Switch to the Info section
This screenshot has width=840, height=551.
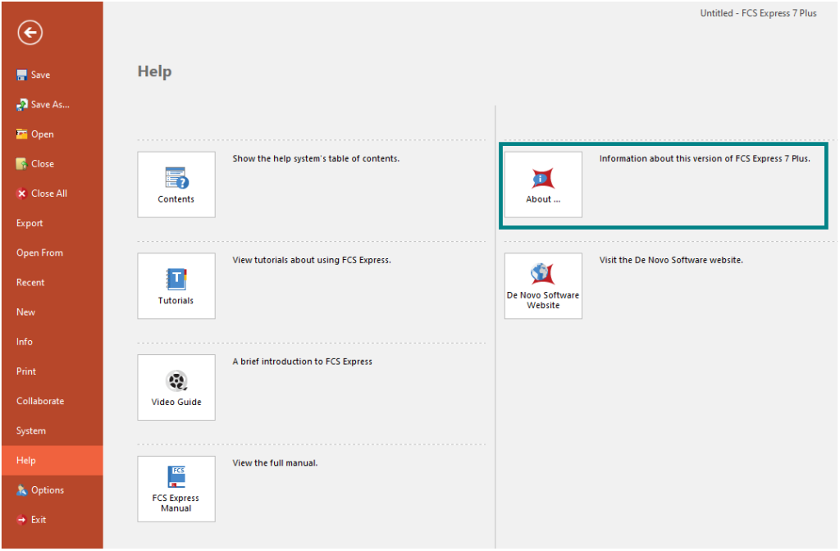[25, 341]
